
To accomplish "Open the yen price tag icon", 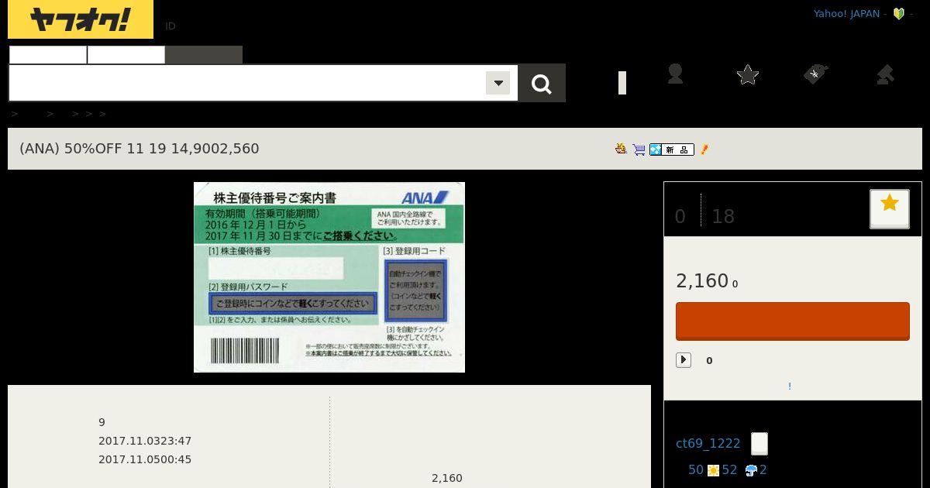I will [x=815, y=74].
